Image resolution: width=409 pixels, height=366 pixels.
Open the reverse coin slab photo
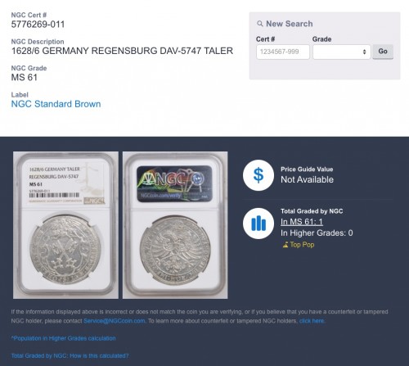click(175, 225)
